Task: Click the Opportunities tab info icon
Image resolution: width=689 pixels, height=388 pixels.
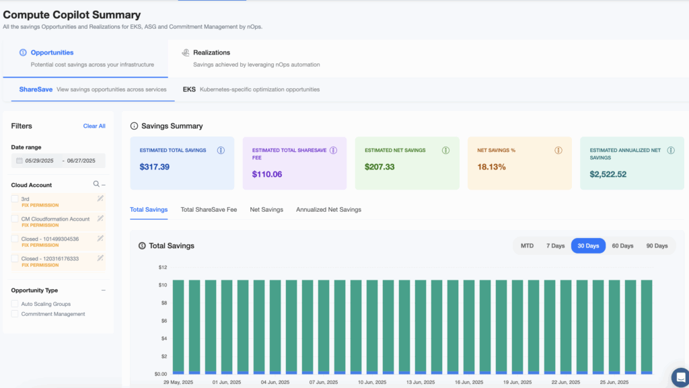Action: (23, 52)
